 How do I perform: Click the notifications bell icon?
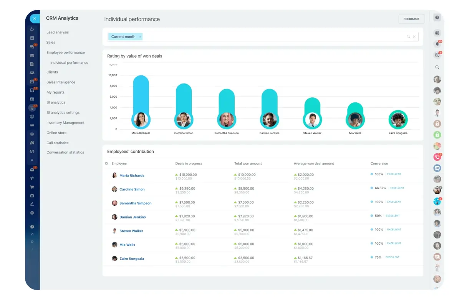click(x=437, y=44)
